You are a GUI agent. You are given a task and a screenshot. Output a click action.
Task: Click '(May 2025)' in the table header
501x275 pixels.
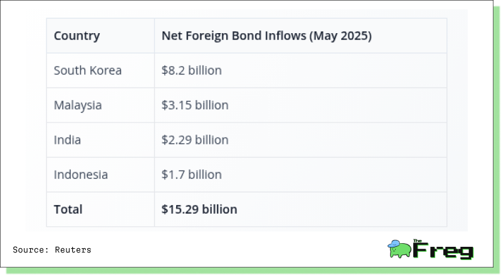click(x=340, y=36)
